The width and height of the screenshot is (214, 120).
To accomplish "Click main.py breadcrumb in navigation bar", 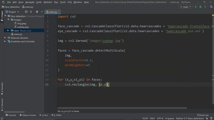I will coord(28,7).
